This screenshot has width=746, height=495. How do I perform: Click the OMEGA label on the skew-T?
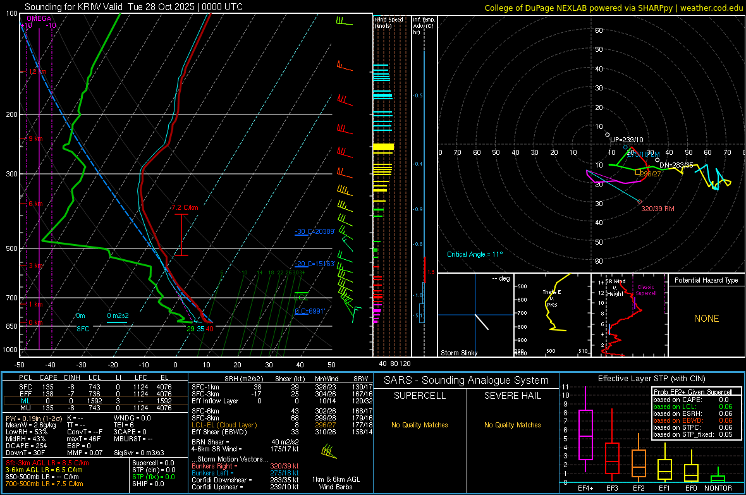coord(39,18)
